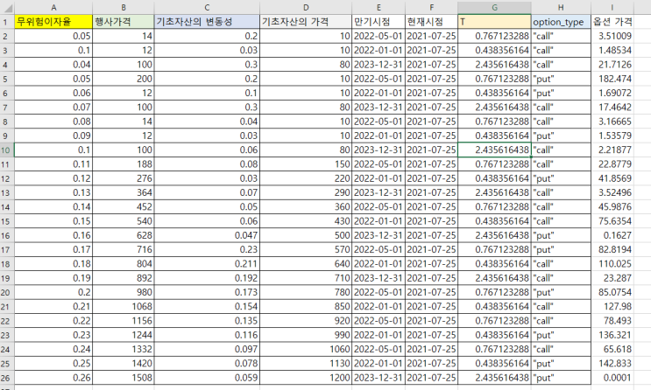Click the 옵션 가격 header cell
This screenshot has height=390, width=651.
coord(612,22)
